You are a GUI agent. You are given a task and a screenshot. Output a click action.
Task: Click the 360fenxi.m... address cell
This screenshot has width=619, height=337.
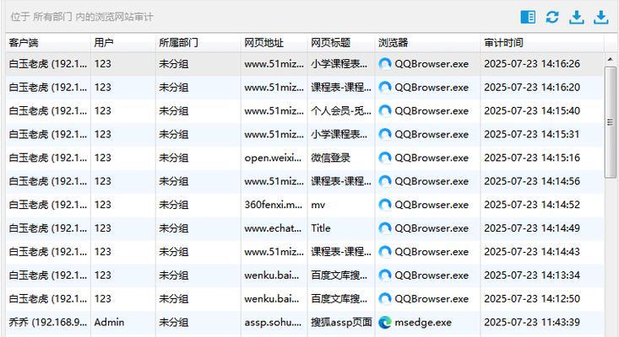[x=273, y=205]
